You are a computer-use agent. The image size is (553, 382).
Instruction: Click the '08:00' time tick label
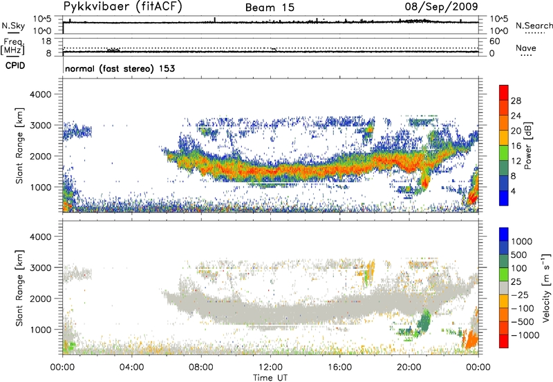(x=201, y=368)
